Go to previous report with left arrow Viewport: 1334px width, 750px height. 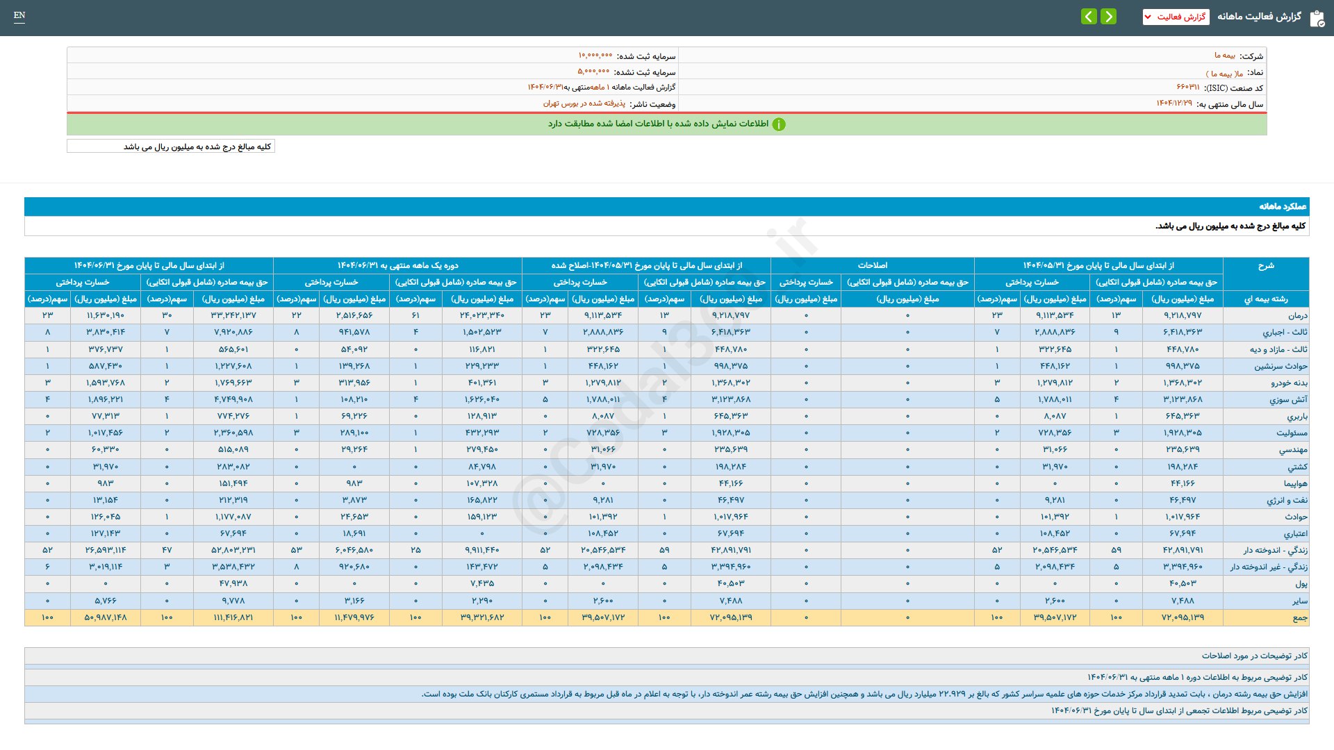(1089, 16)
